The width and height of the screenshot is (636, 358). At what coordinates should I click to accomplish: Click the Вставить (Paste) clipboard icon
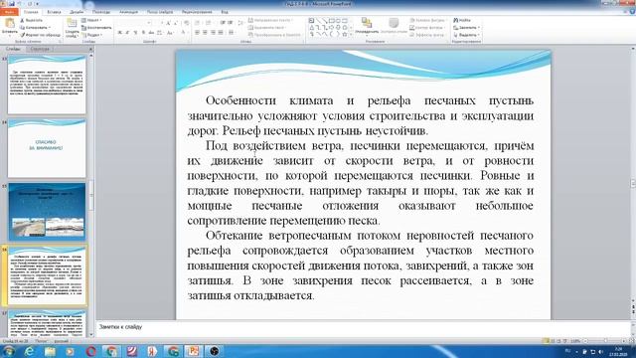[9, 24]
